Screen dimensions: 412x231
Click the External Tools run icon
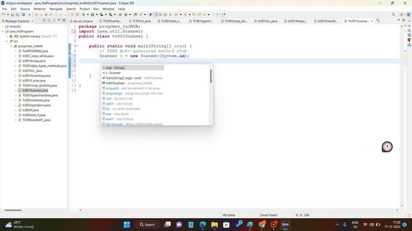pos(111,15)
